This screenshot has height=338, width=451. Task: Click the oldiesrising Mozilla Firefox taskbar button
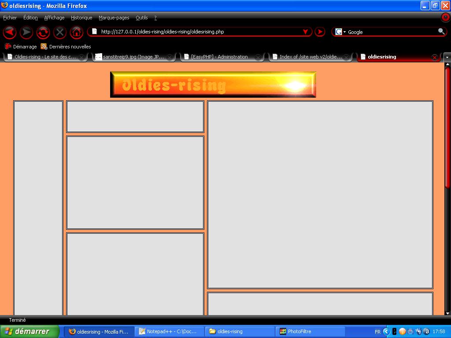99,331
